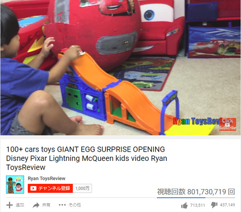
Task: Open the Ryan ToysReview channel name link
Action: [47, 179]
